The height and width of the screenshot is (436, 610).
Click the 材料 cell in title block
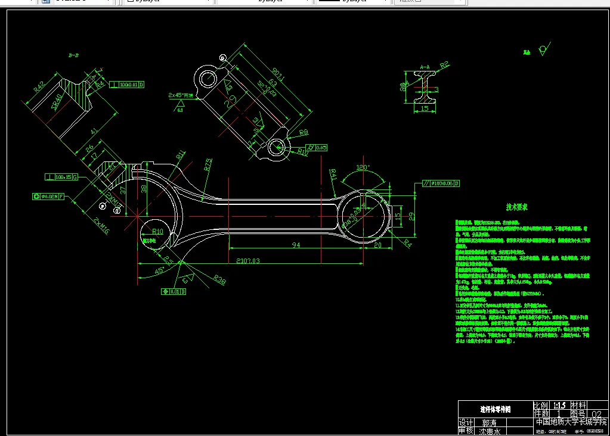[578, 405]
